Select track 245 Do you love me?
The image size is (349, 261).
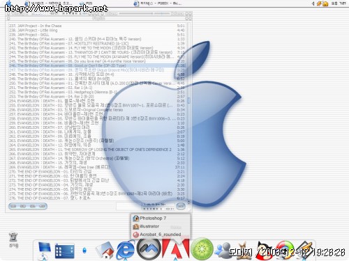coord(97,61)
